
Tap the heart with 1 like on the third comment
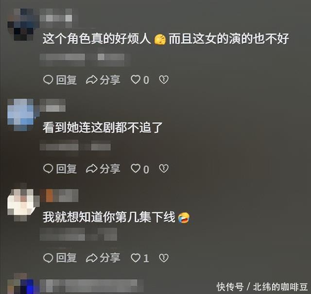click(x=136, y=258)
